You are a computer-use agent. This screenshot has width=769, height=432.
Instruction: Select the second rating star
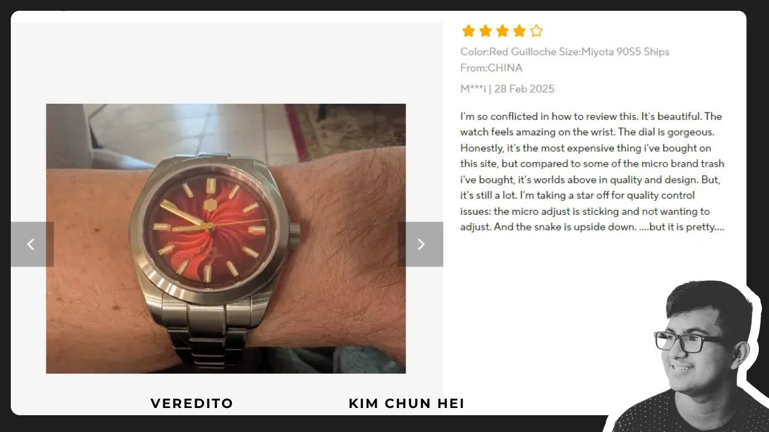[x=485, y=31]
